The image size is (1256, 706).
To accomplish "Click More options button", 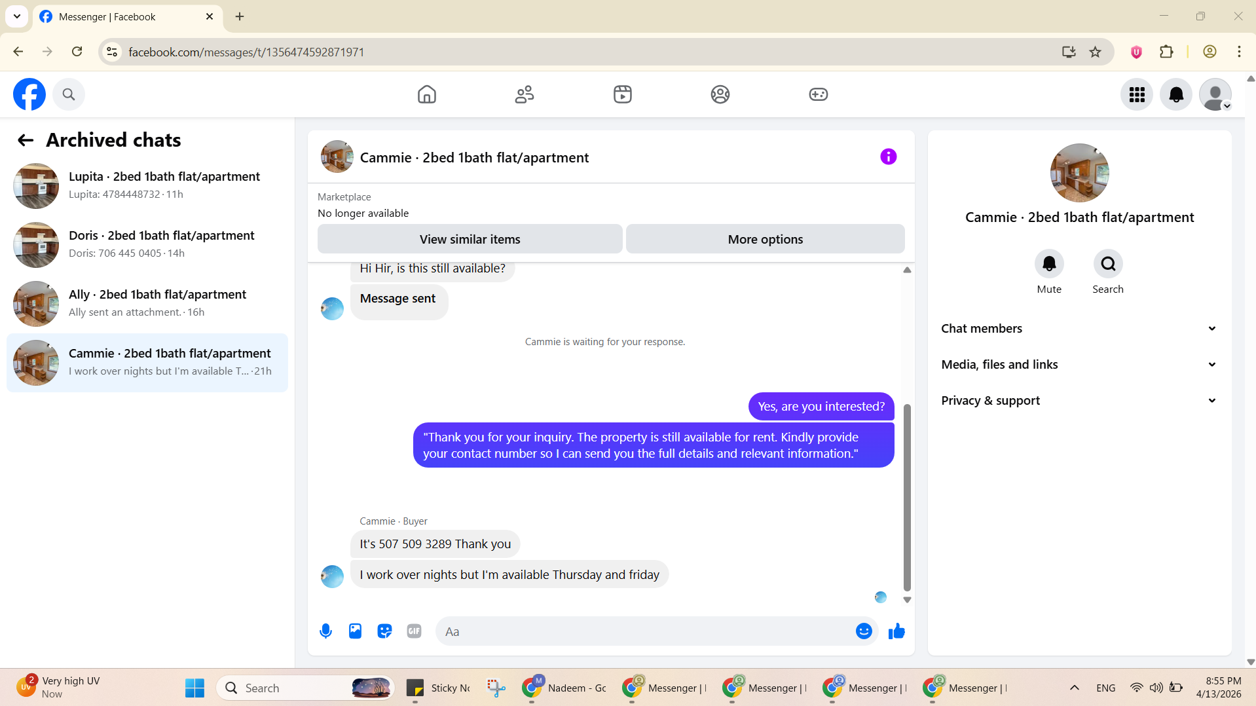I will pyautogui.click(x=765, y=239).
